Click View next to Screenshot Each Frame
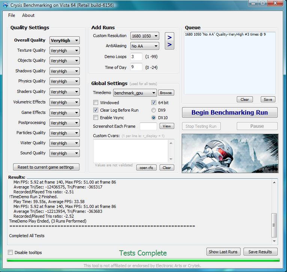Screen dimensions: 287x272 coord(167,126)
